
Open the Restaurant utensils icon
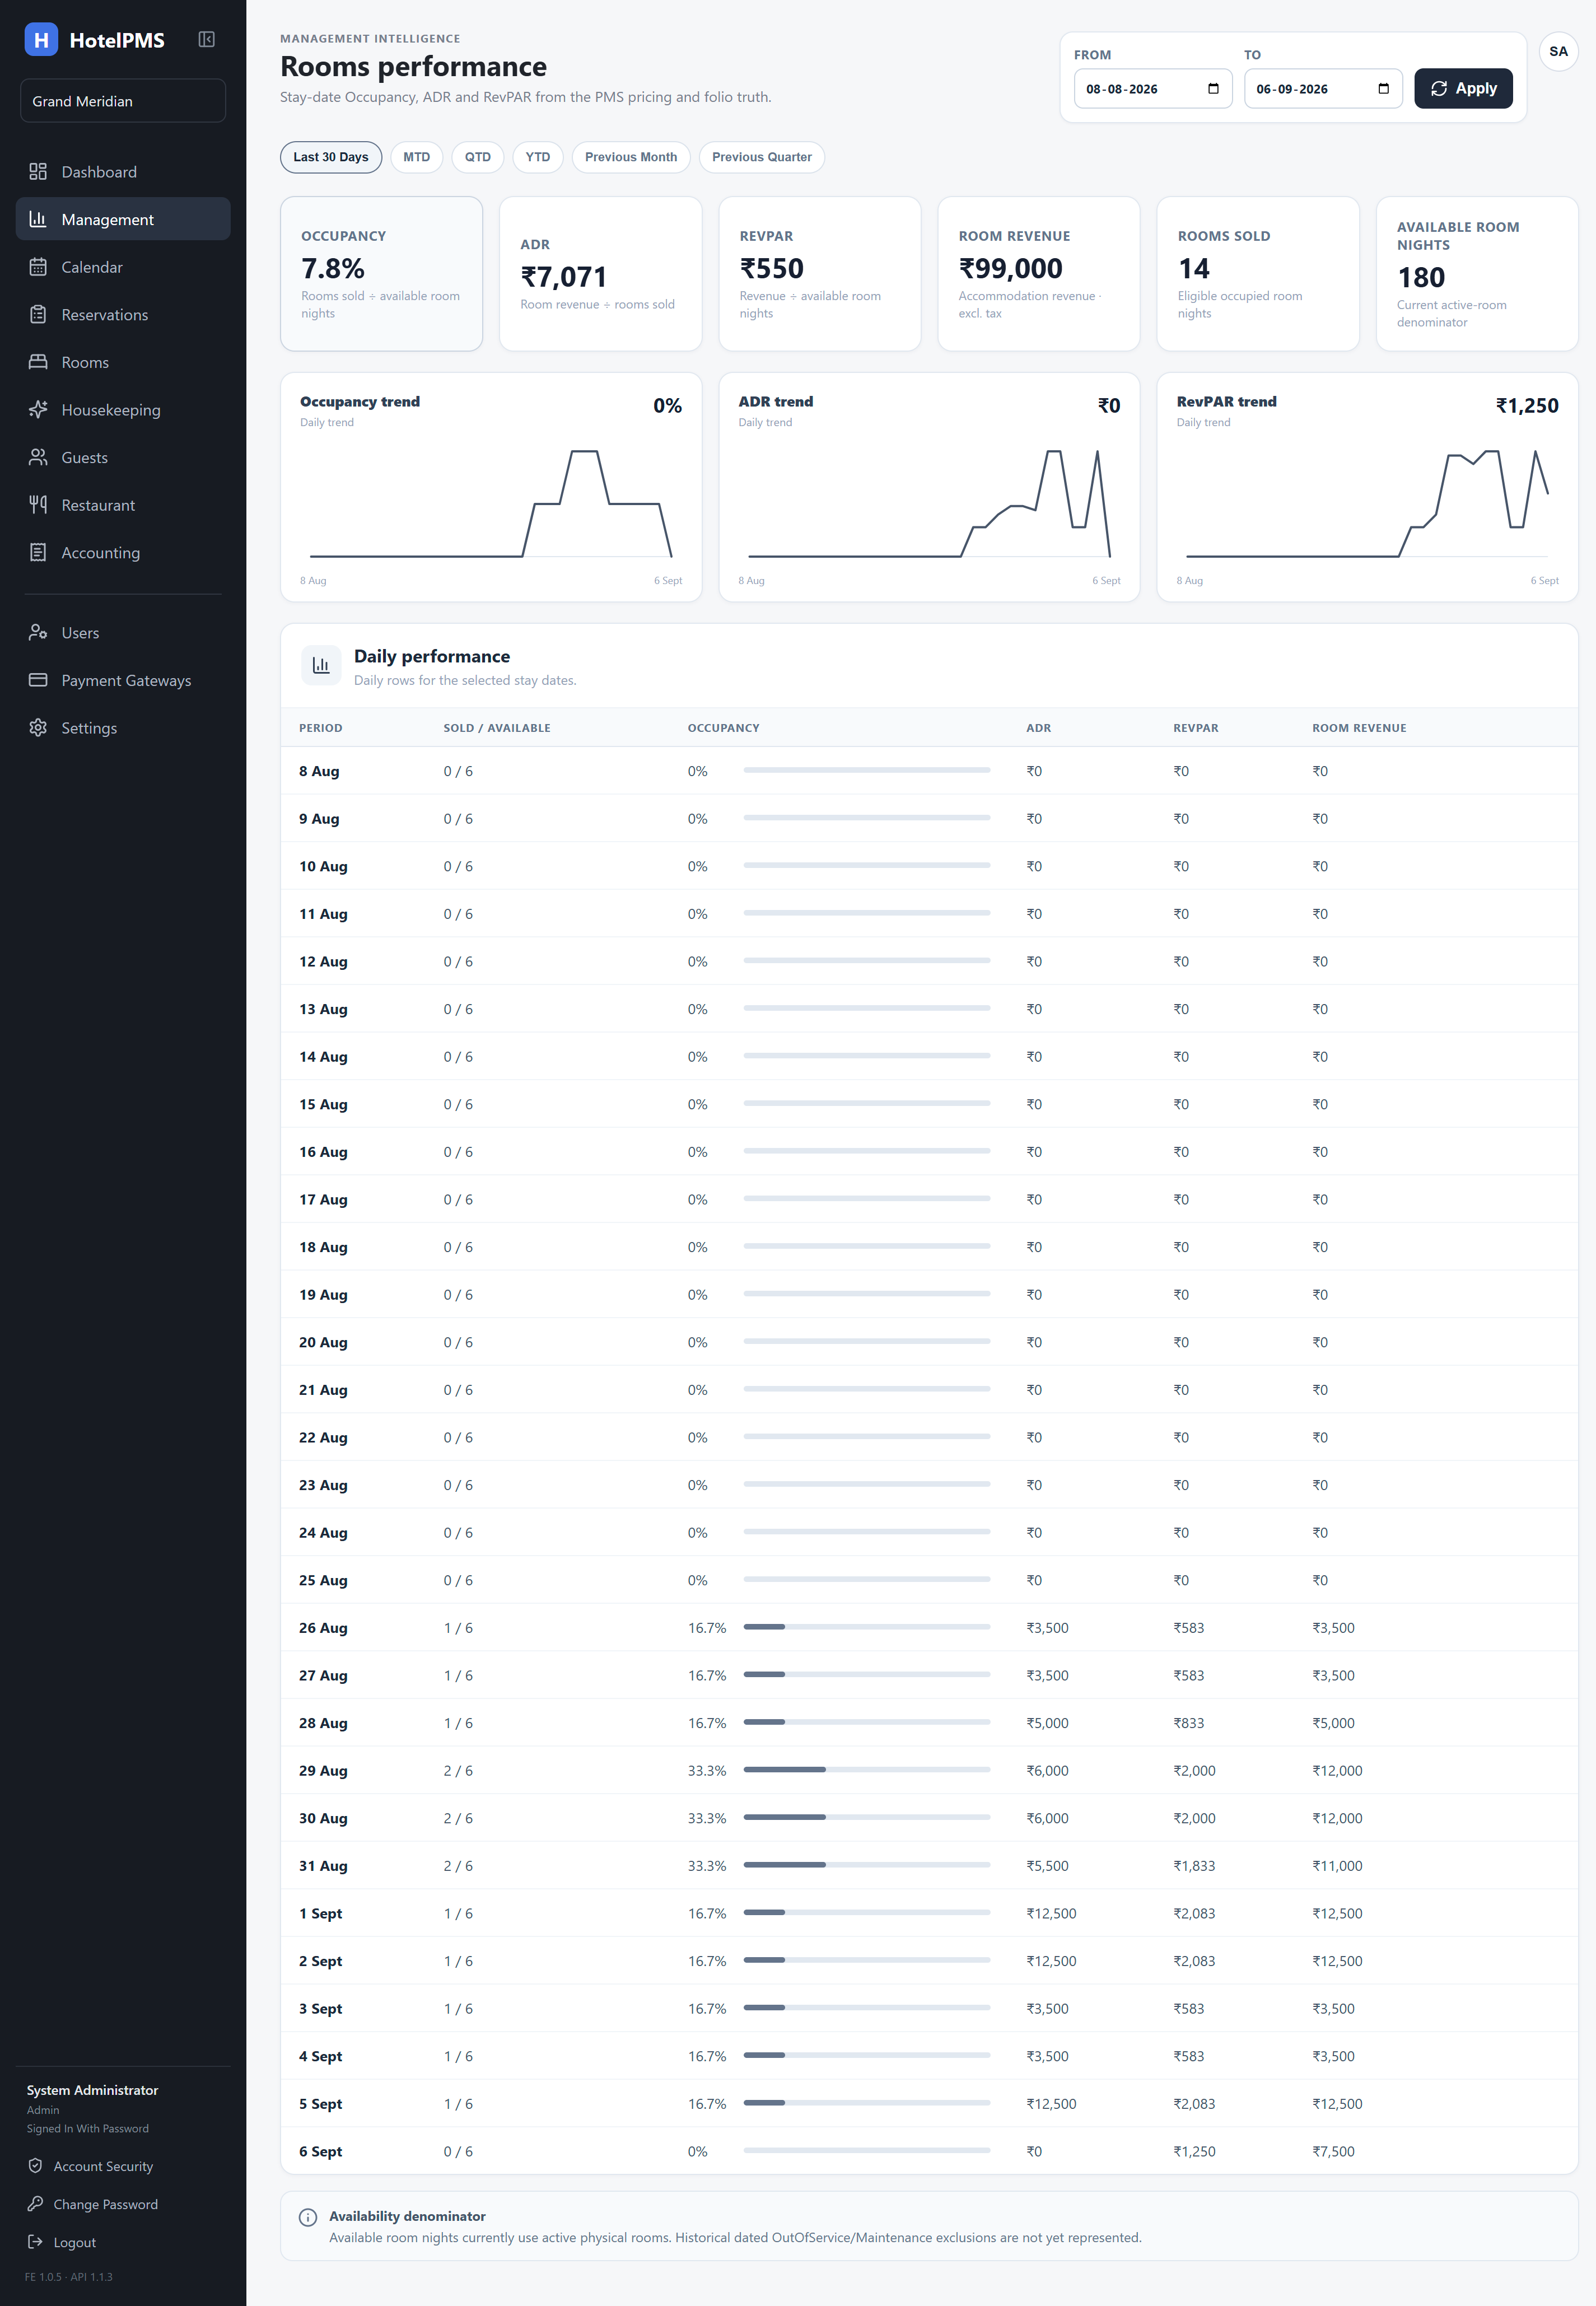click(38, 505)
